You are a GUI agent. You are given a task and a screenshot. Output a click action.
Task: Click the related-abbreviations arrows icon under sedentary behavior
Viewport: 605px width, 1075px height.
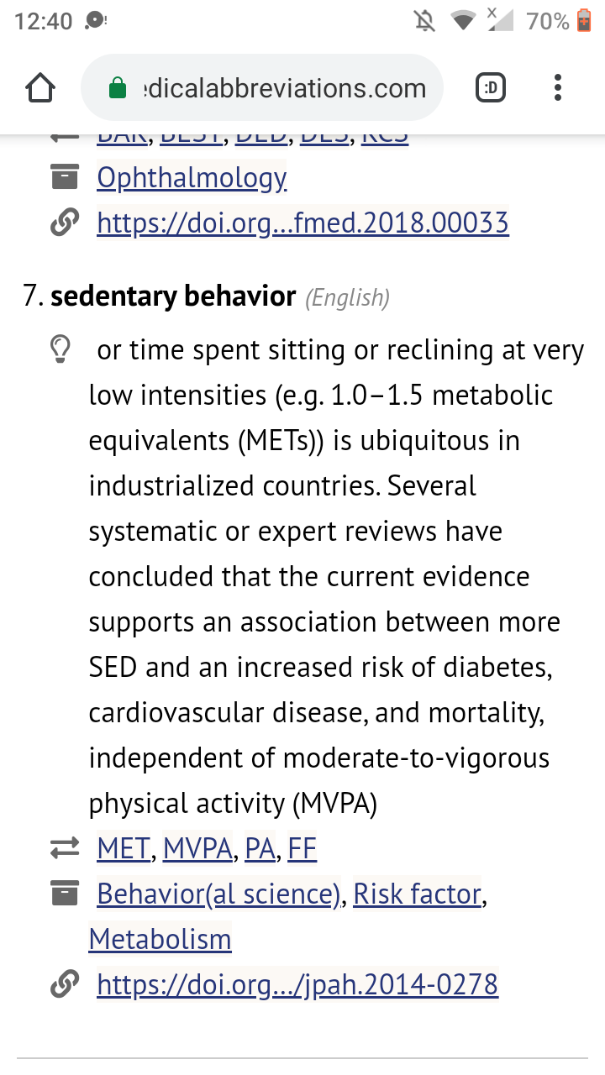(65, 849)
